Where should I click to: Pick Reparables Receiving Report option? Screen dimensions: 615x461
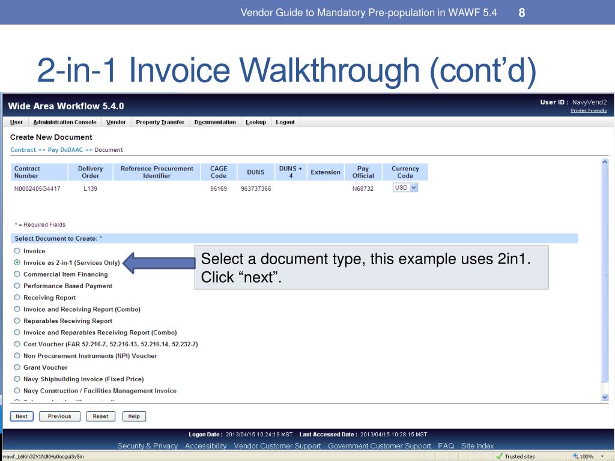(x=17, y=321)
